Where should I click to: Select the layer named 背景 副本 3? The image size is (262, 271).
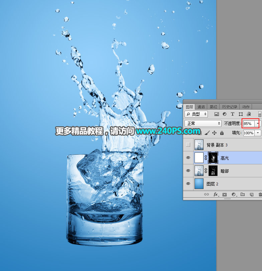click(x=217, y=145)
